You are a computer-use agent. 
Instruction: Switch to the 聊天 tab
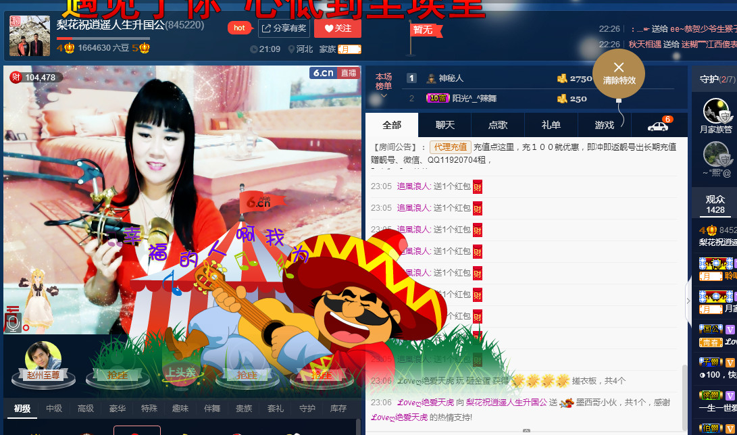click(445, 125)
